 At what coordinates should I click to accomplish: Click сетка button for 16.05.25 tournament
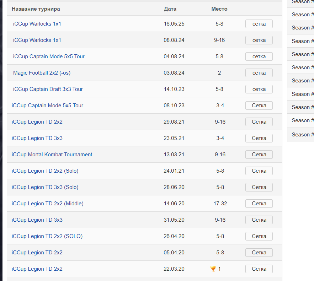click(259, 24)
